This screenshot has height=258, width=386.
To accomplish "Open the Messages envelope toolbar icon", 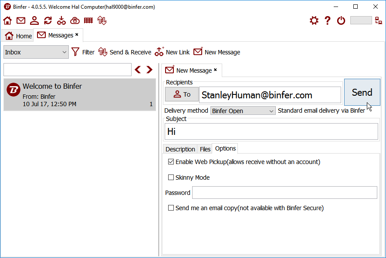I will (21, 20).
